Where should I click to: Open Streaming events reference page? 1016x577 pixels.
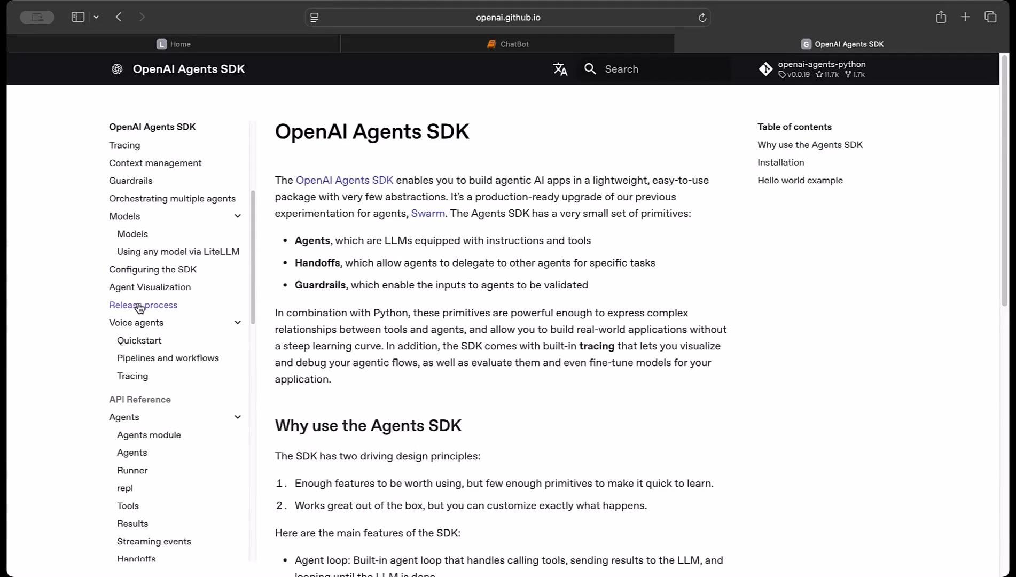(x=154, y=541)
